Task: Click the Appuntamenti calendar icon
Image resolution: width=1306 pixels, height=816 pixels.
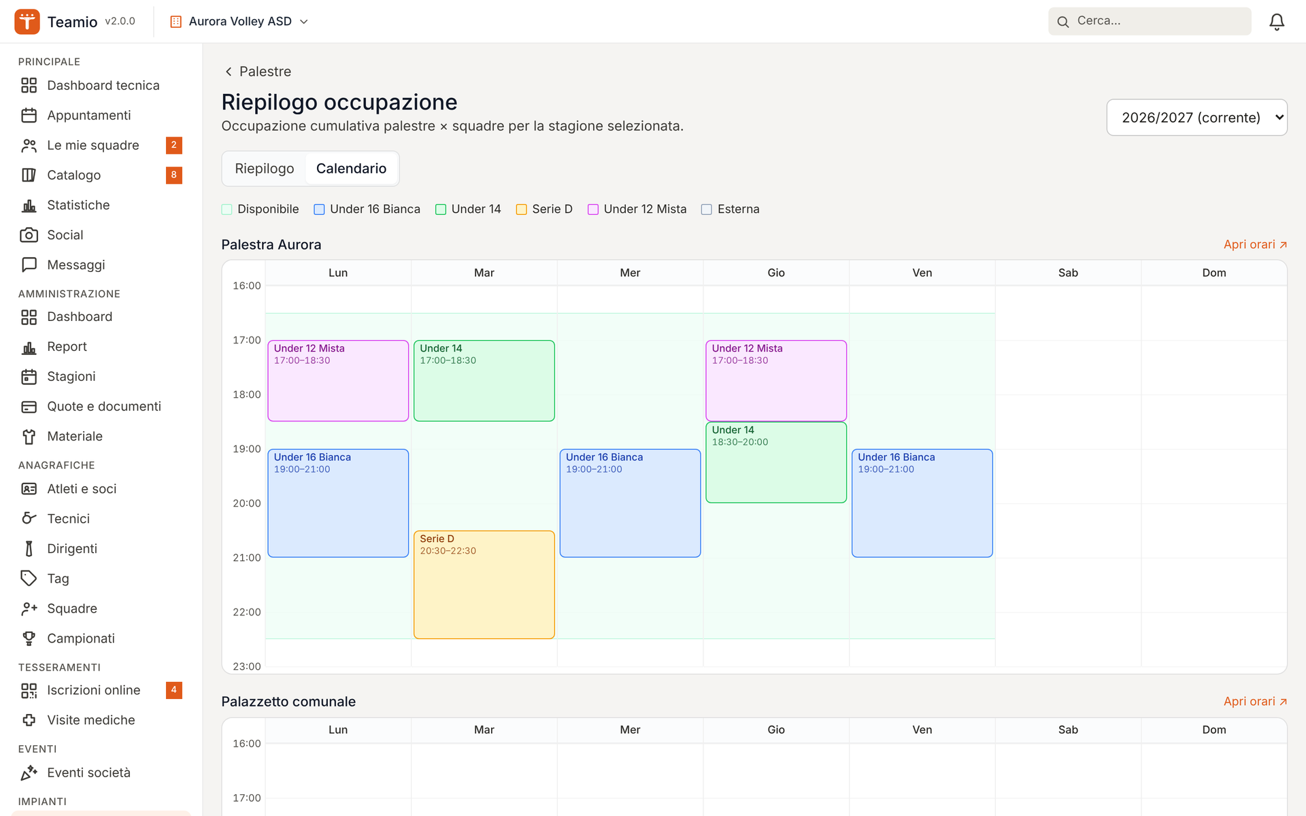Action: pos(29,116)
